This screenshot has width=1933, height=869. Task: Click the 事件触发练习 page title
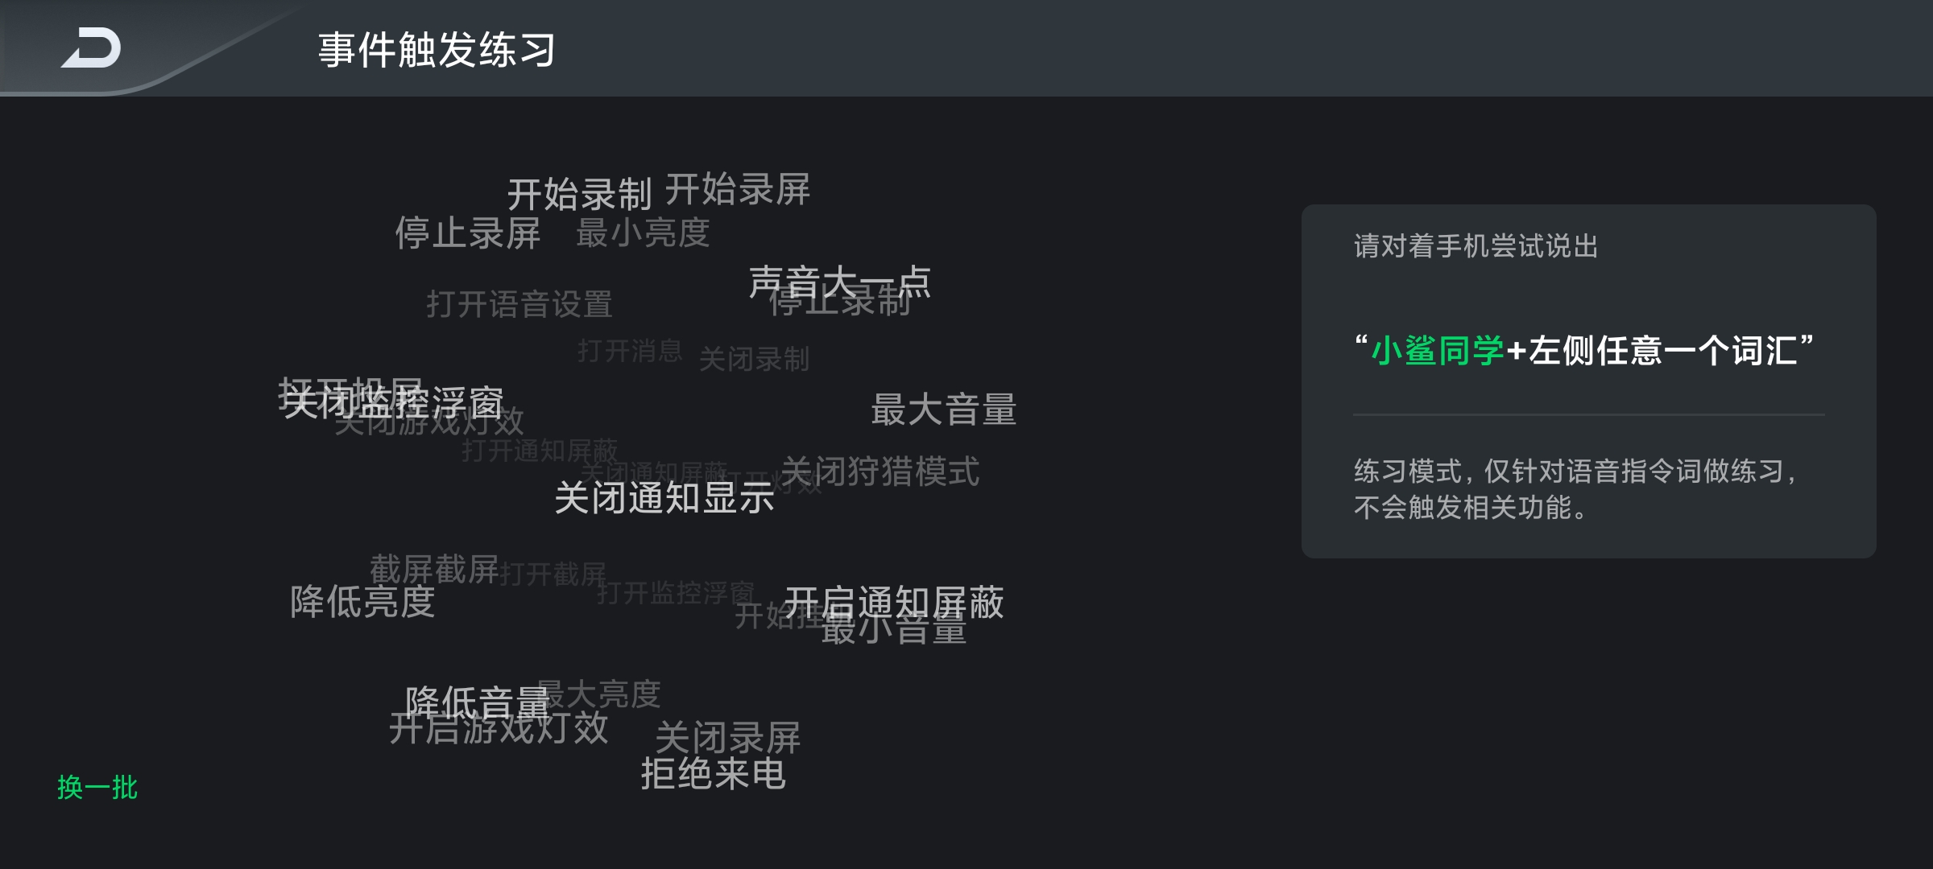coord(437,50)
